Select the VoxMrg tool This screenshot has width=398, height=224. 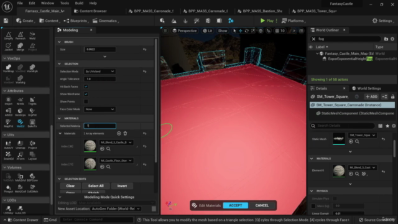21,80
